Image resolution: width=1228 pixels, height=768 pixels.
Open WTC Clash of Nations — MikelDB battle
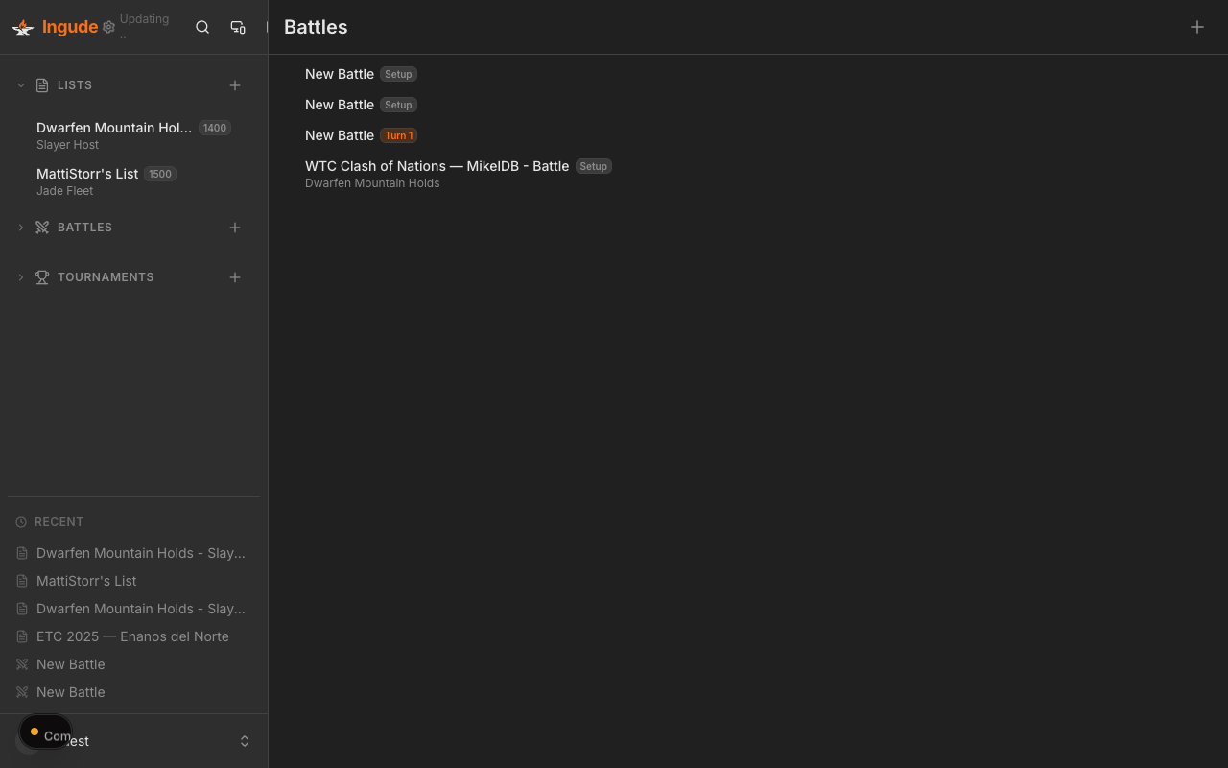coord(437,166)
